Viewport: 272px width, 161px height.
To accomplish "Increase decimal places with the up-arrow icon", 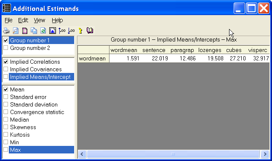I will (x=62, y=31).
